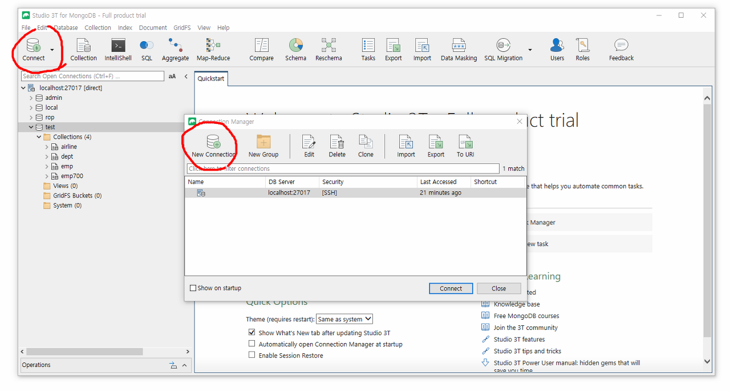The width and height of the screenshot is (730, 391).
Task: Collapse the localhost:27017 connection node
Action: pyautogui.click(x=23, y=88)
